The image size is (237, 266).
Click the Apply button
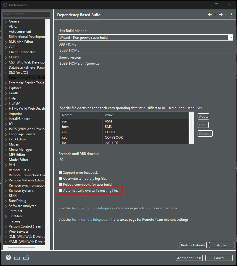pos(222,245)
